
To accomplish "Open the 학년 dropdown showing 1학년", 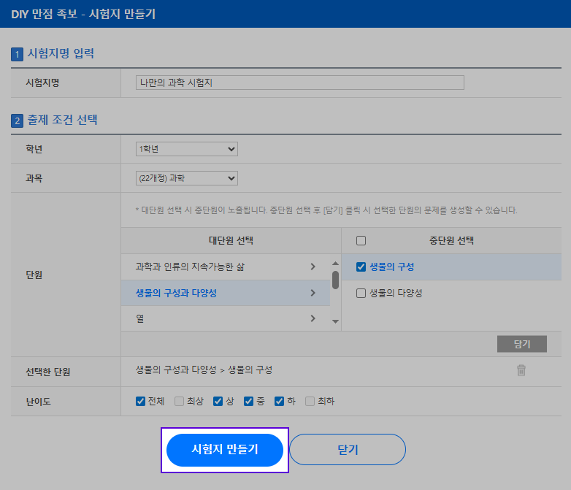I will [187, 149].
